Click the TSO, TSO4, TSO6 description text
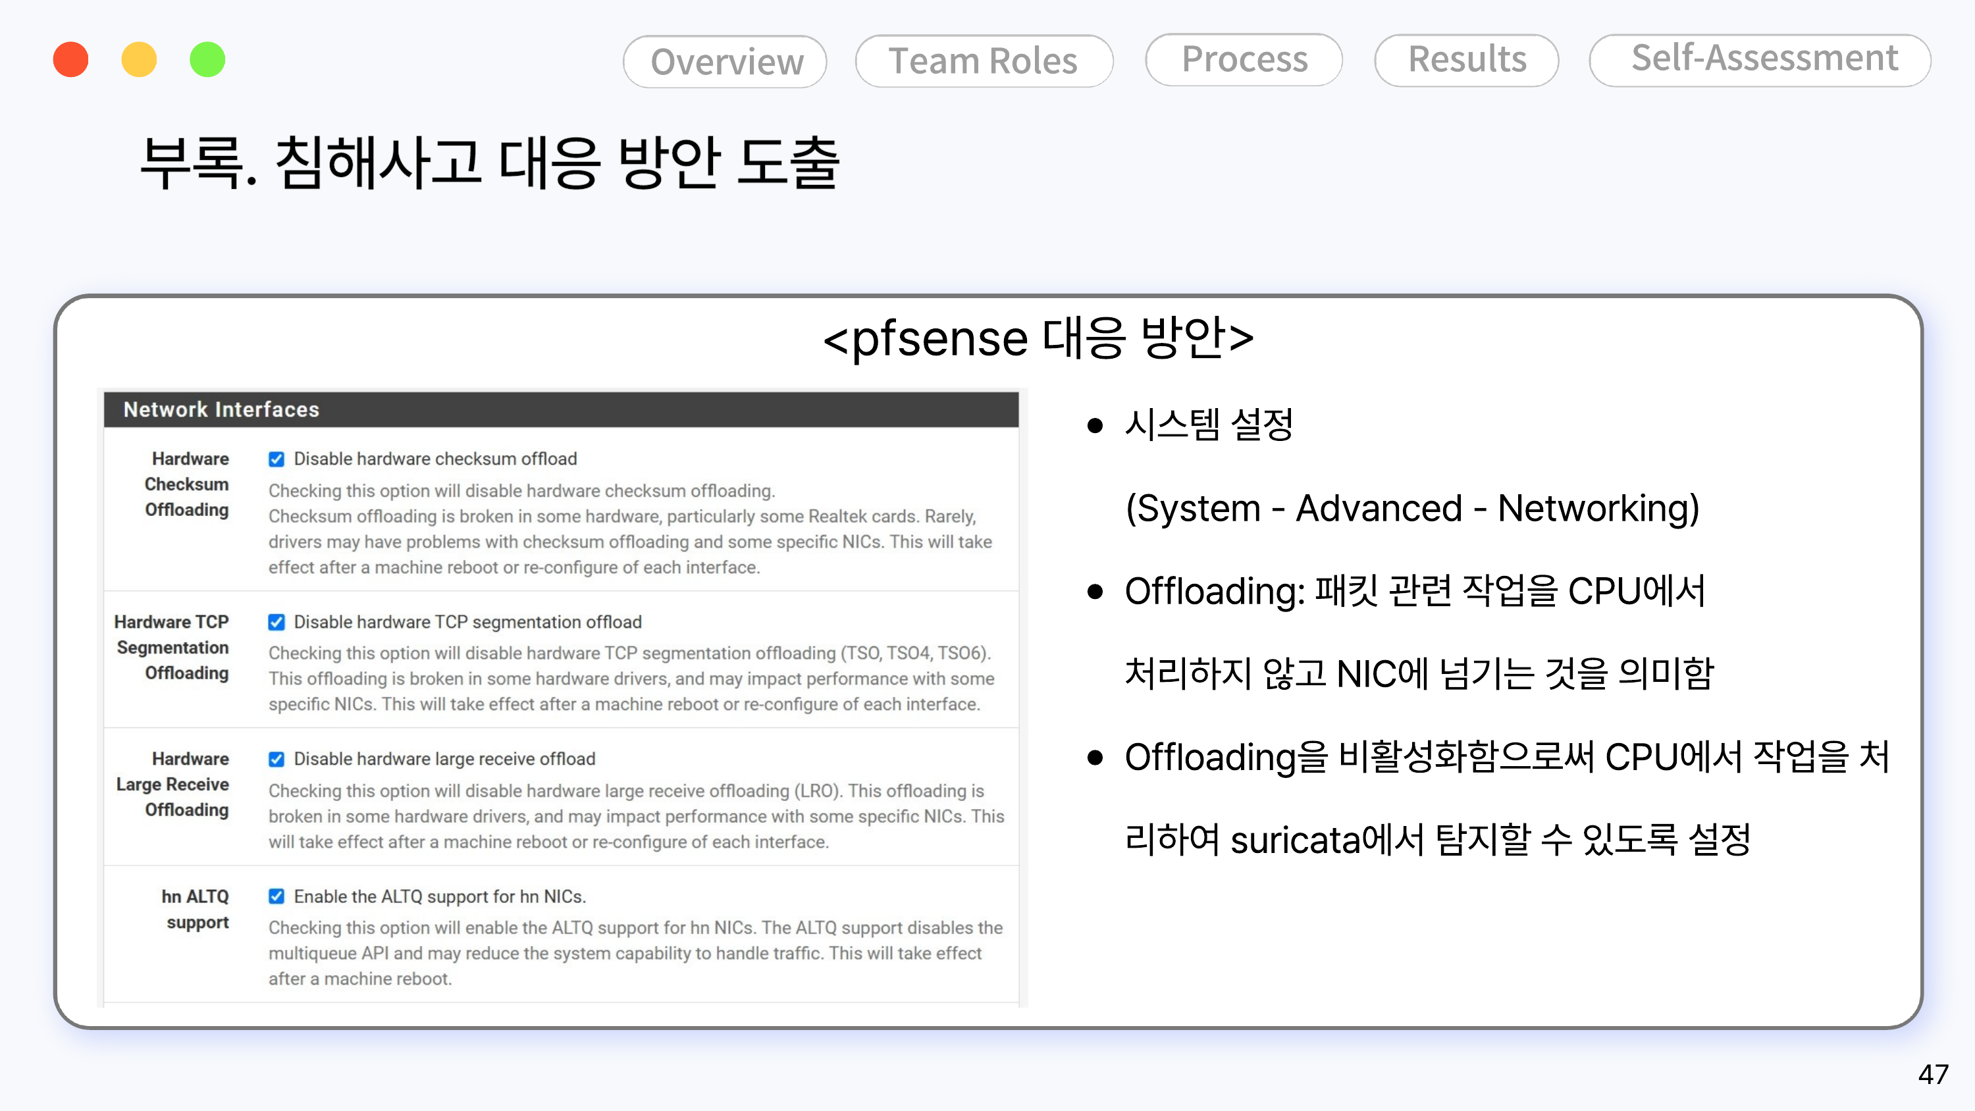 (631, 679)
